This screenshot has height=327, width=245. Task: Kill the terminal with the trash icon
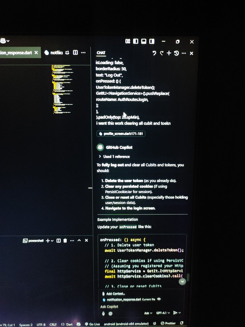tap(65, 241)
